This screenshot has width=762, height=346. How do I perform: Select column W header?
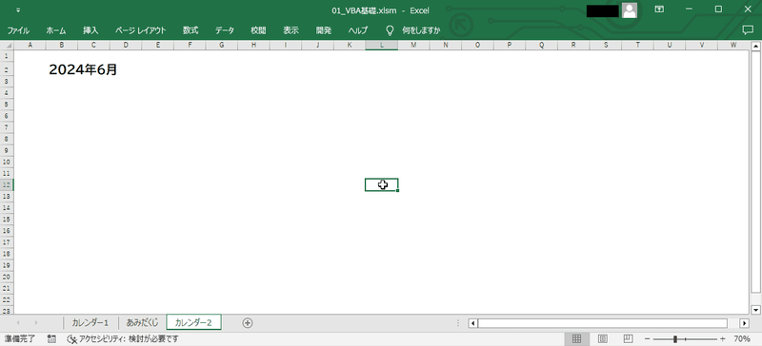click(733, 45)
